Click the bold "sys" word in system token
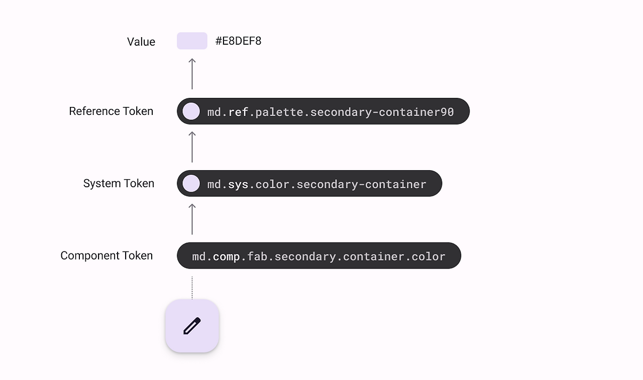The width and height of the screenshot is (643, 380). click(239, 184)
